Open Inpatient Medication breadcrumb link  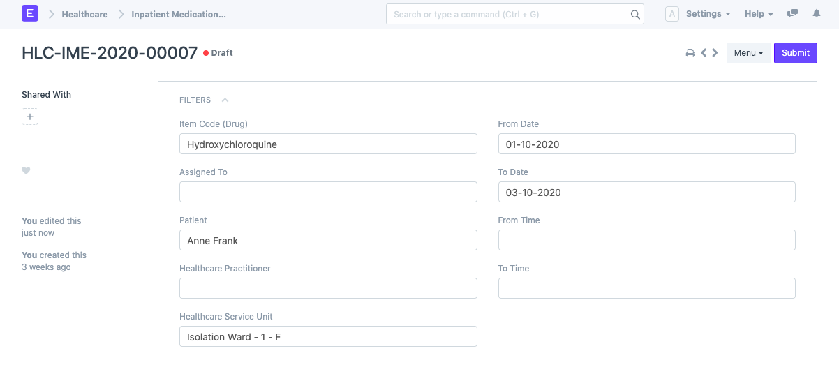(179, 14)
